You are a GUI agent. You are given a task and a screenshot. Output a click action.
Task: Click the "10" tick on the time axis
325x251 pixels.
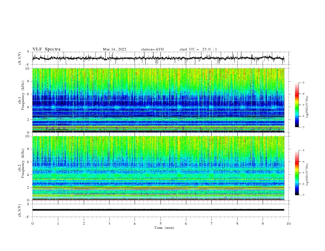tap(288, 224)
